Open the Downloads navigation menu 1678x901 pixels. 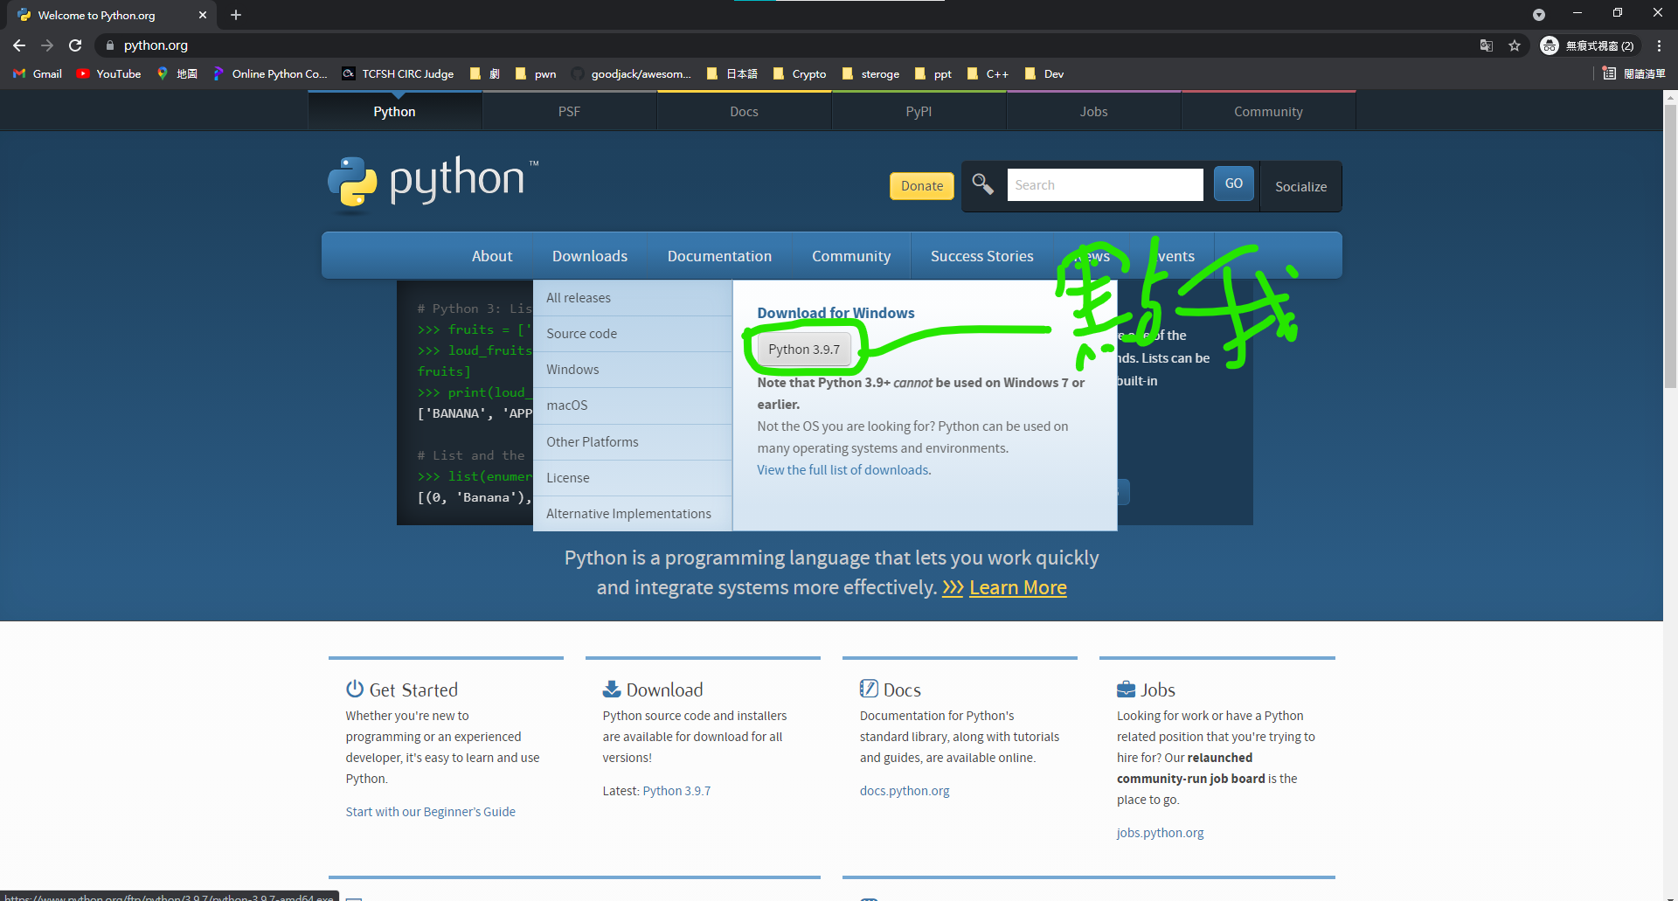tap(590, 256)
